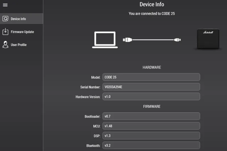The width and height of the screenshot is (227, 151).
Task: Open Firmware Update label in sidebar
Action: coord(22,32)
